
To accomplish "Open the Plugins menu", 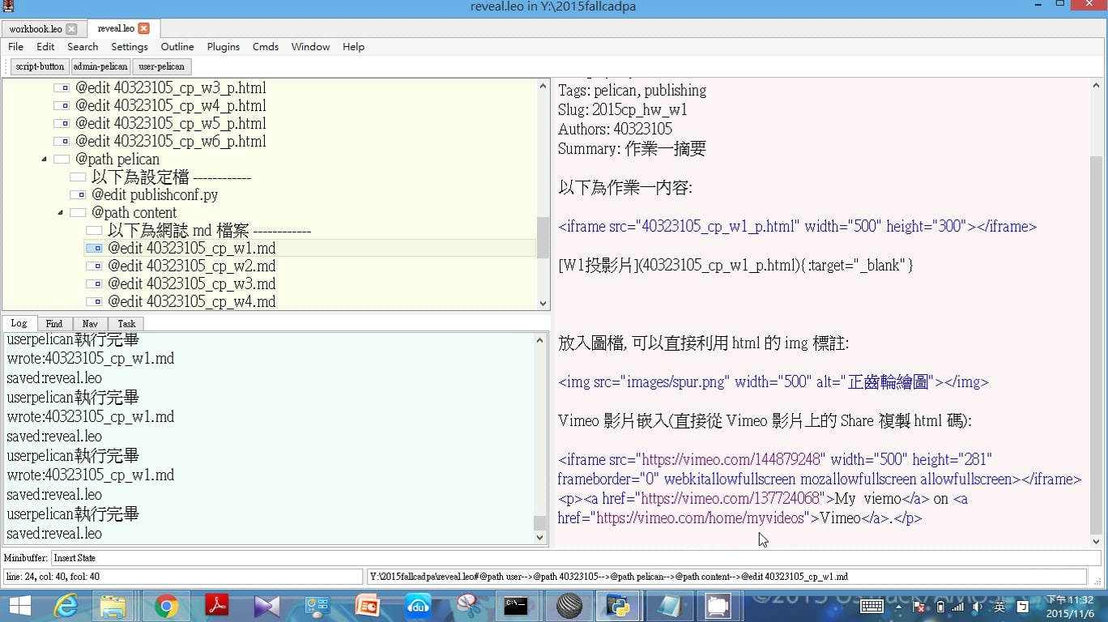I will coord(224,47).
